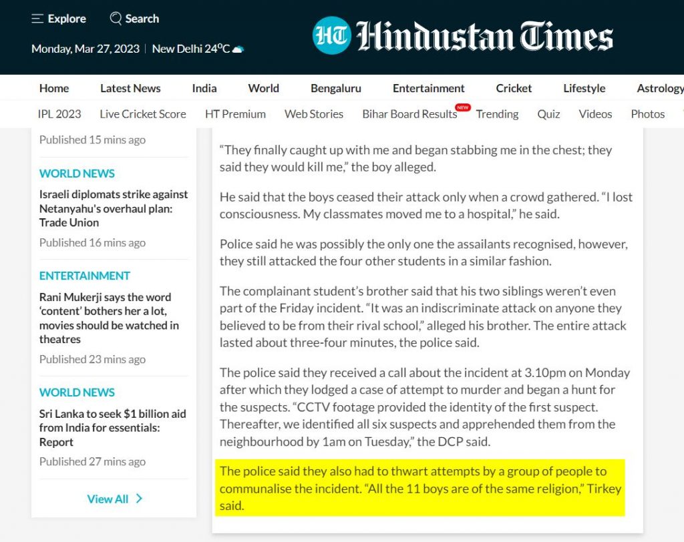Image resolution: width=684 pixels, height=542 pixels.
Task: Click 'Published 16 mins ago' text
Action: tap(92, 242)
